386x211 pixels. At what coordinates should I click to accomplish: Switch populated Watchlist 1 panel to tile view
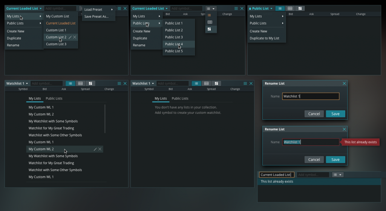click(x=90, y=83)
